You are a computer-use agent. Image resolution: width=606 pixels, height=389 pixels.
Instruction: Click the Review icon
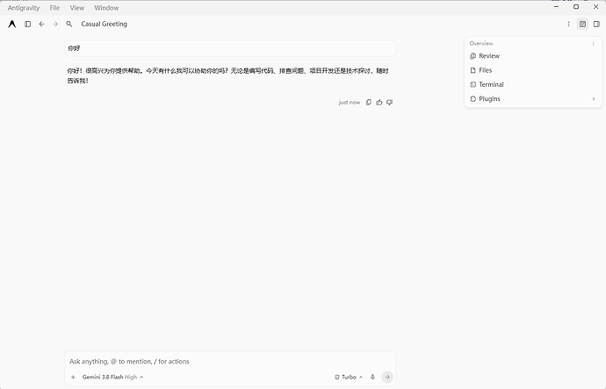click(x=473, y=56)
